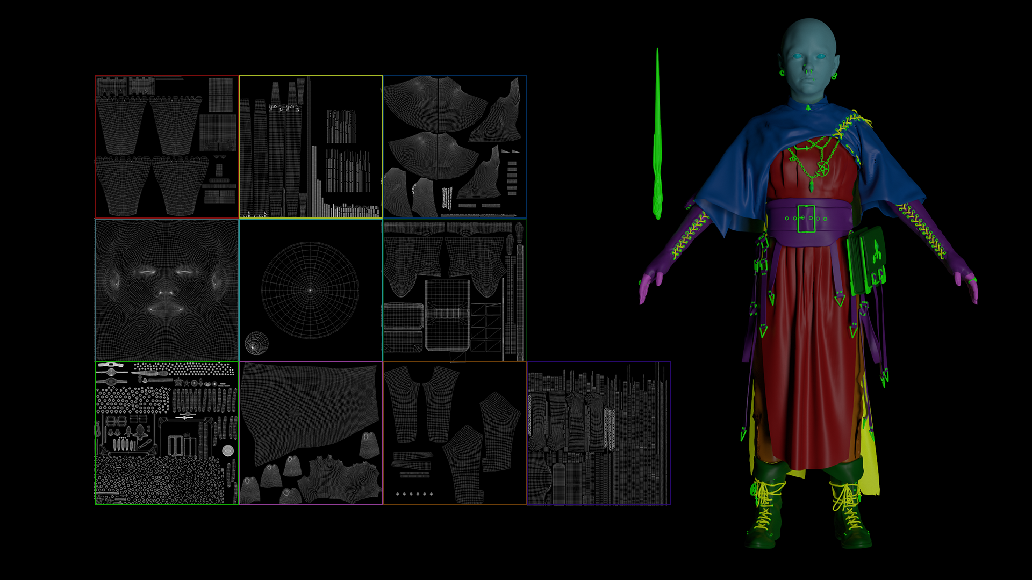
Task: Open the blue-bordered cape UV tile
Action: pos(455,147)
